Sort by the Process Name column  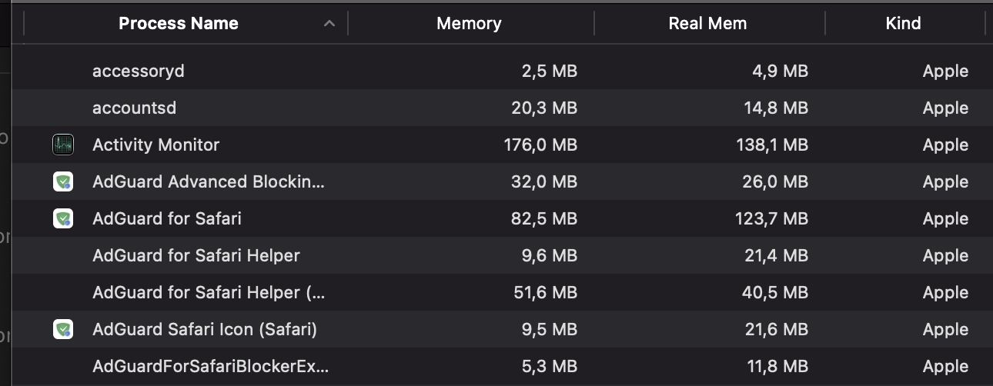click(179, 24)
